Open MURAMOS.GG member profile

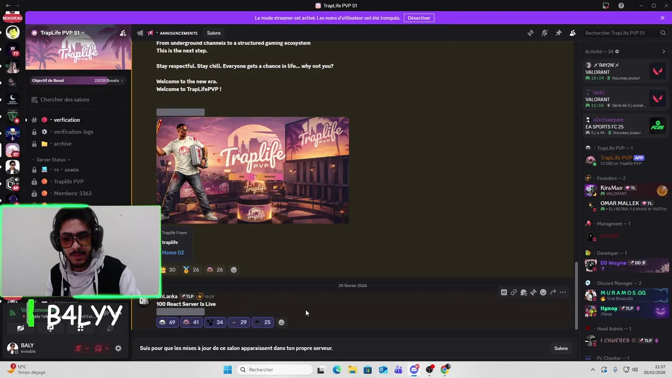[626, 295]
